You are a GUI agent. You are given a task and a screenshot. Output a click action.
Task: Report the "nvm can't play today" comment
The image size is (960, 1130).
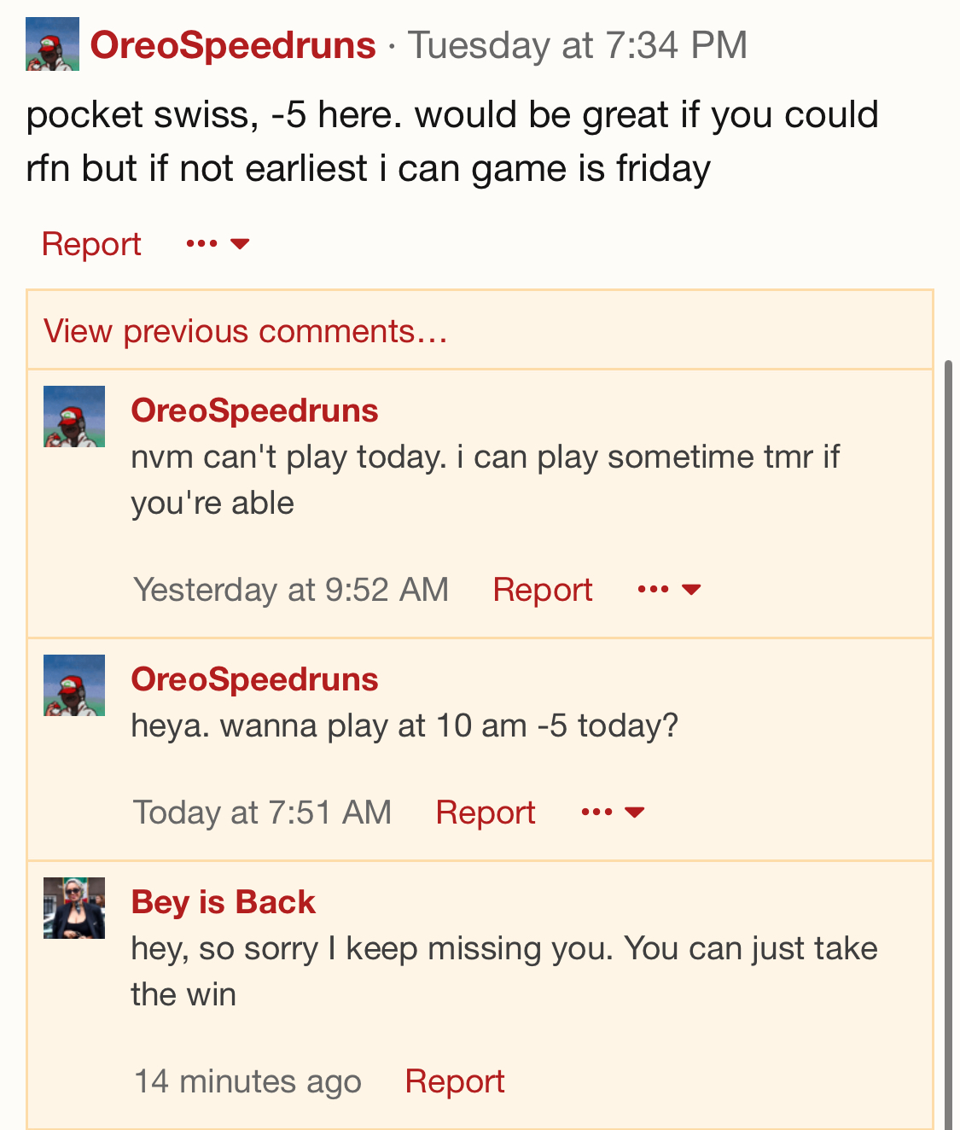(543, 590)
